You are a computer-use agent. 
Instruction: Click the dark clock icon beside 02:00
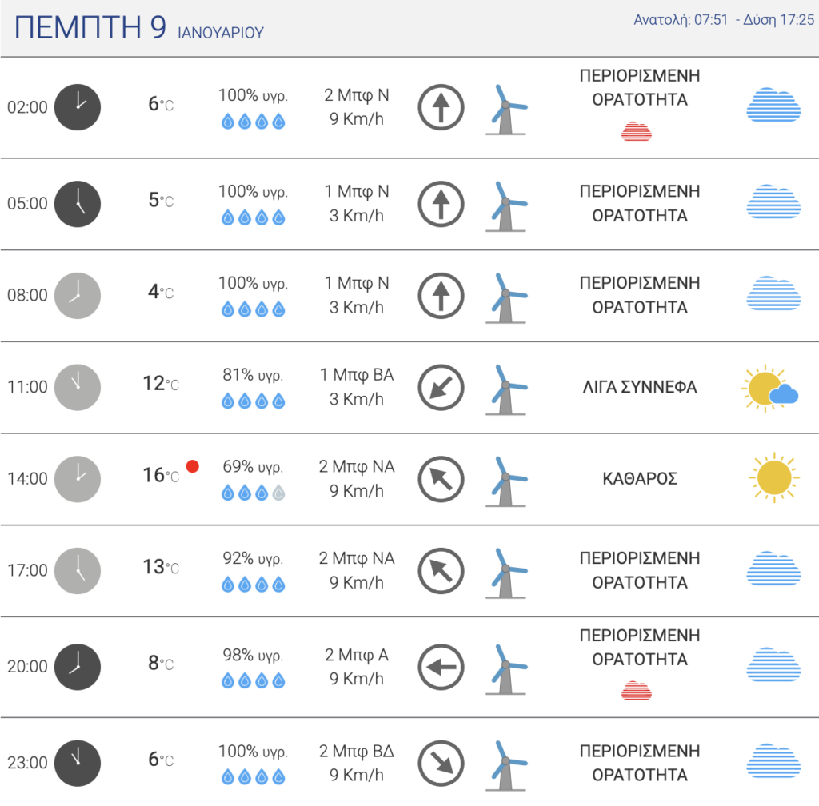coord(78,107)
